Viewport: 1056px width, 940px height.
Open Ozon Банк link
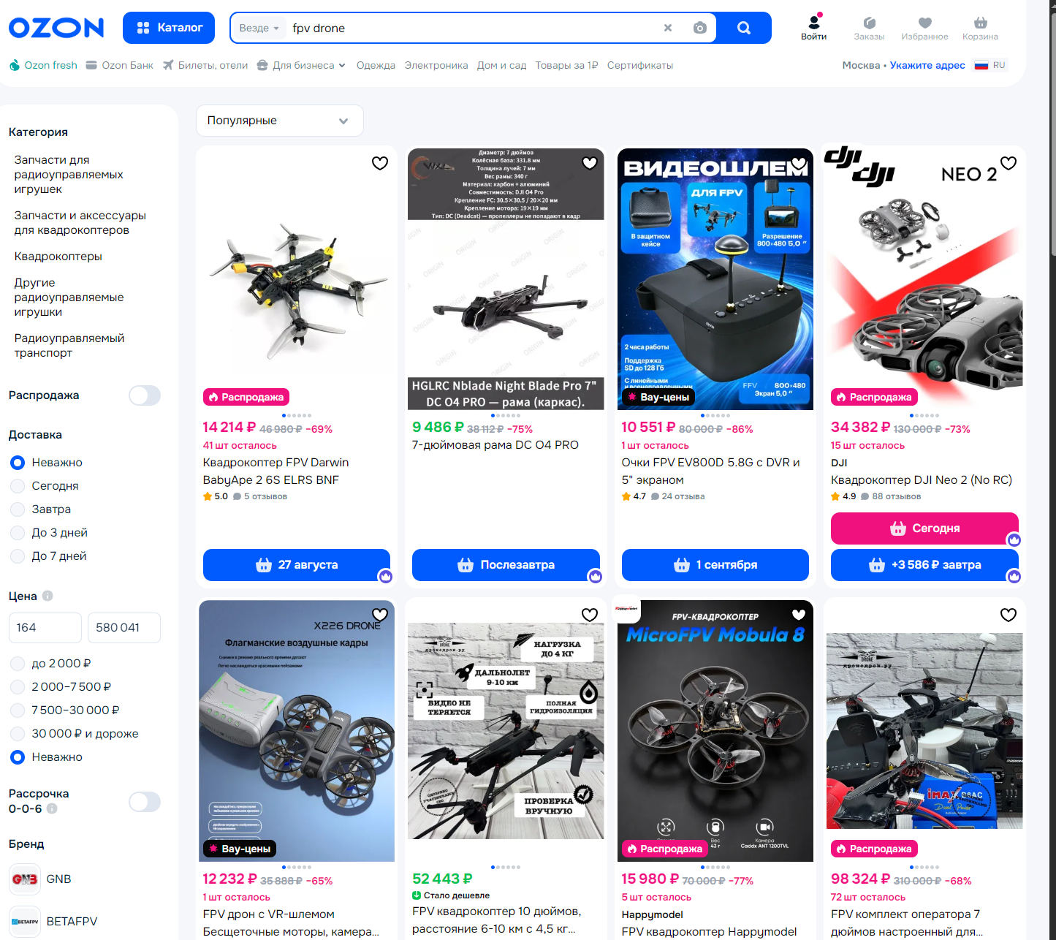[x=120, y=65]
